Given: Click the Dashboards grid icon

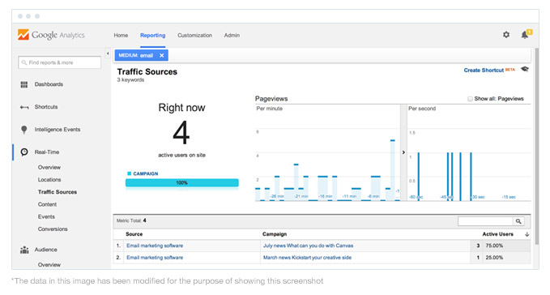Looking at the screenshot, I should coord(23,84).
